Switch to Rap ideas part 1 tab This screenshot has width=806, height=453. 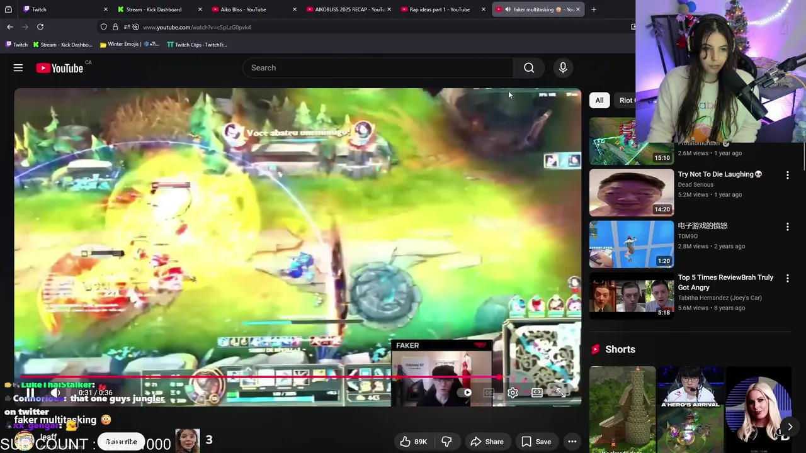[443, 9]
